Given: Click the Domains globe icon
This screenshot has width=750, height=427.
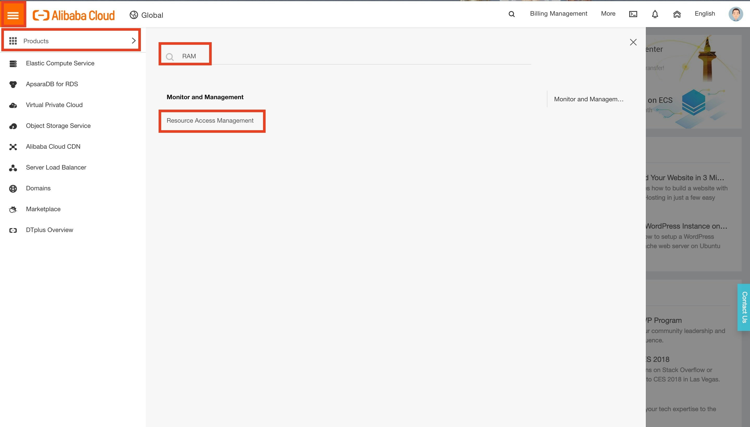Looking at the screenshot, I should [13, 189].
